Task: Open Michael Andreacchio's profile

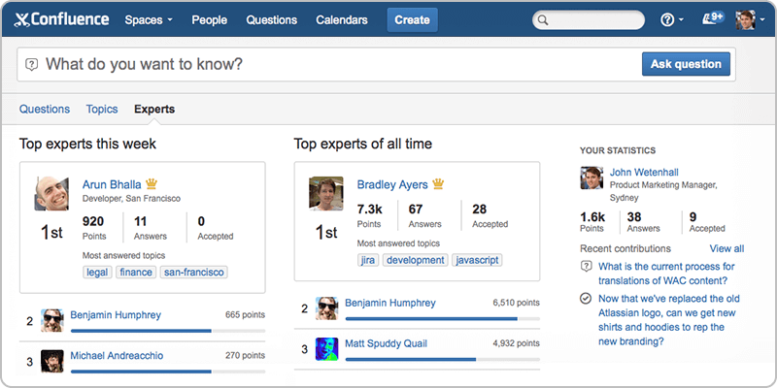Action: click(x=117, y=355)
